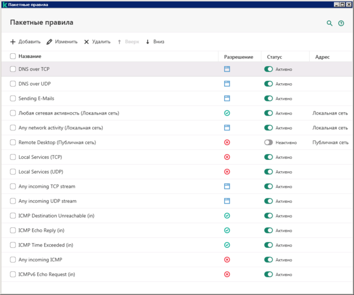354x295 pixels.
Task: Click the red block icon for Remote Desktop
Action: tap(227, 142)
